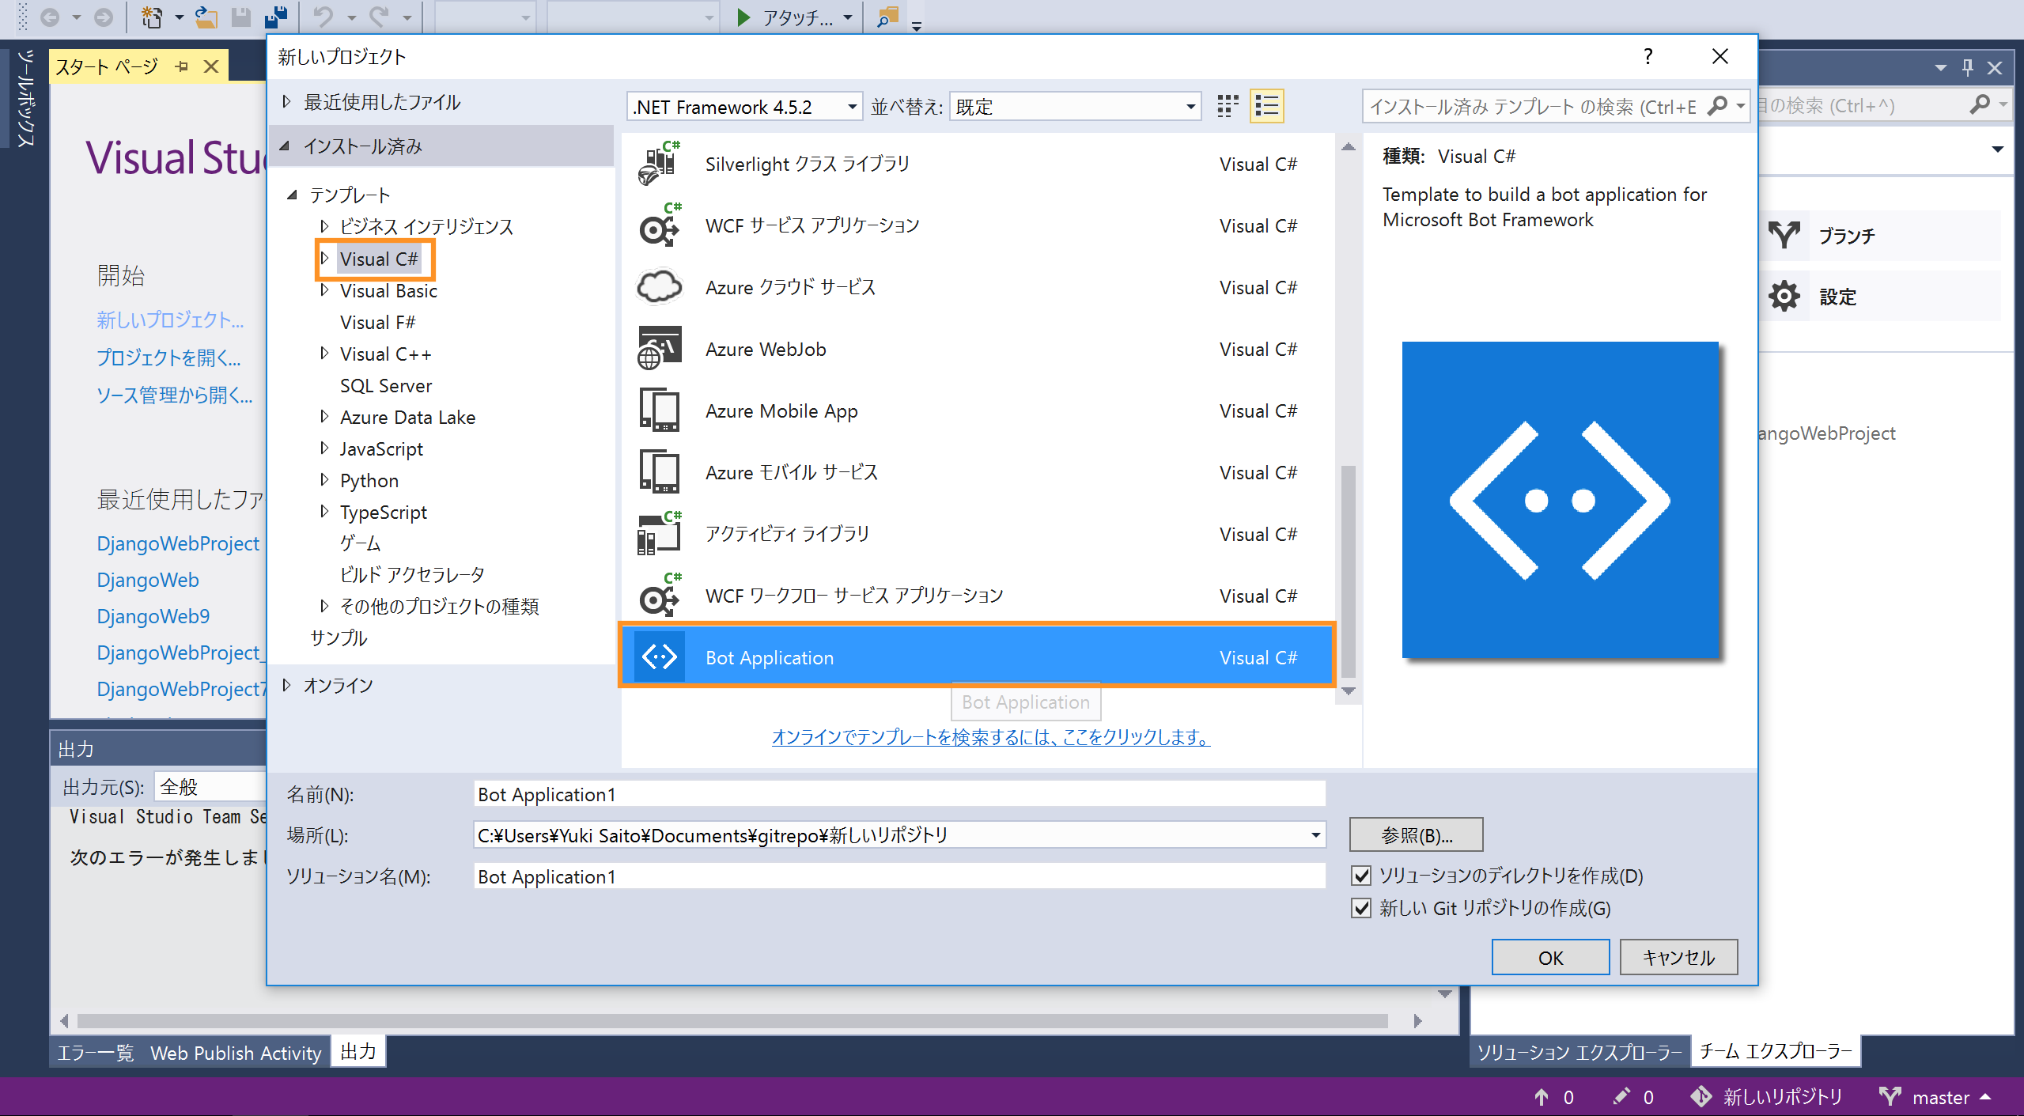Pin the Team Explorer panel
The image size is (2024, 1116).
[x=1968, y=68]
